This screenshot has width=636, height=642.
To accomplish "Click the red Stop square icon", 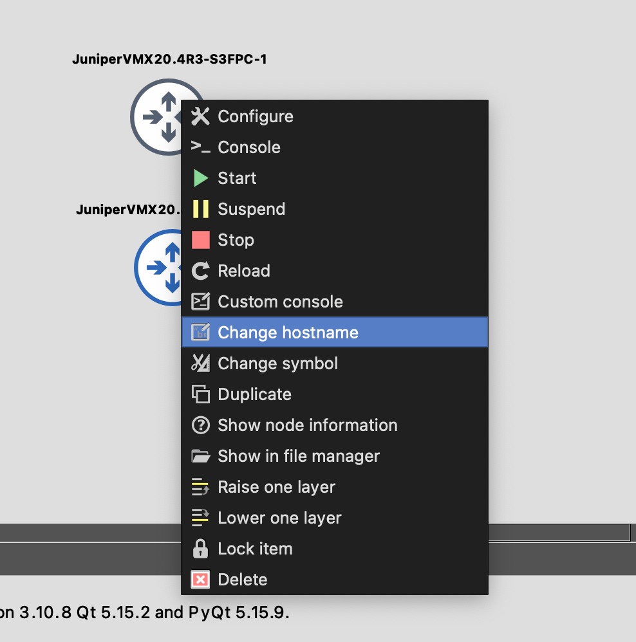I will pos(200,240).
